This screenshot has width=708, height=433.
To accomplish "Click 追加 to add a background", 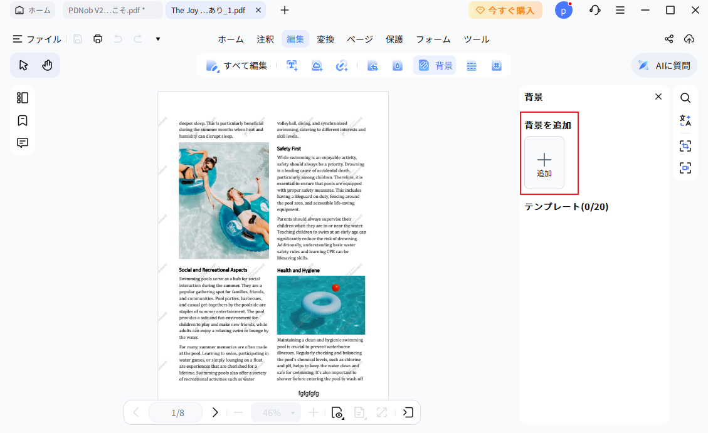I will 544,163.
